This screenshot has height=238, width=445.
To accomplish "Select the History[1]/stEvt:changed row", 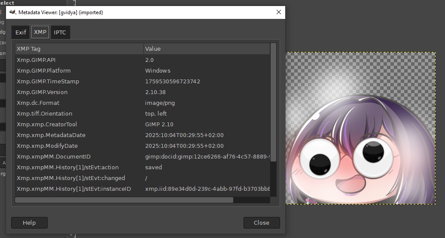I will tap(143, 178).
